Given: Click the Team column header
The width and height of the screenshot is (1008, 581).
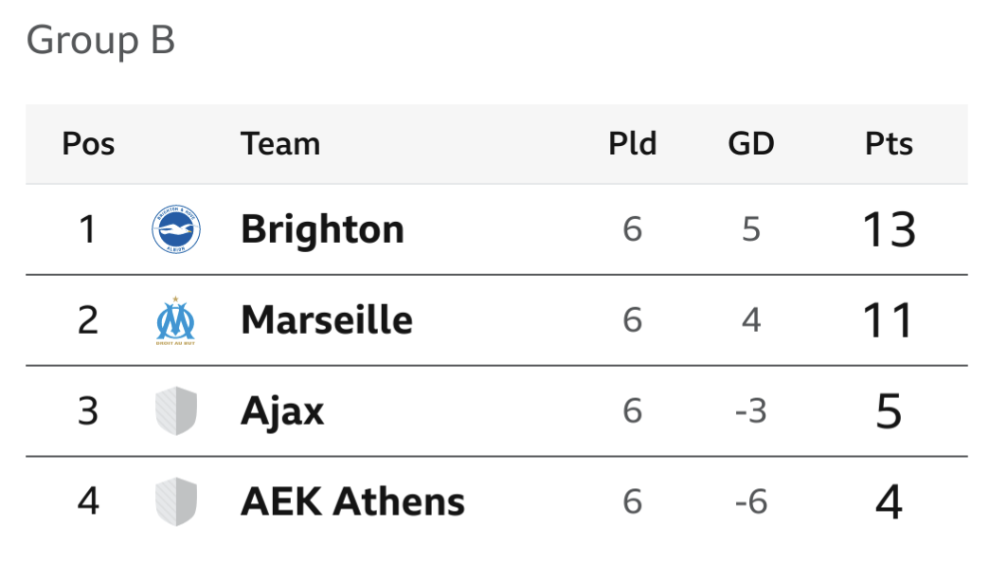Looking at the screenshot, I should [280, 143].
